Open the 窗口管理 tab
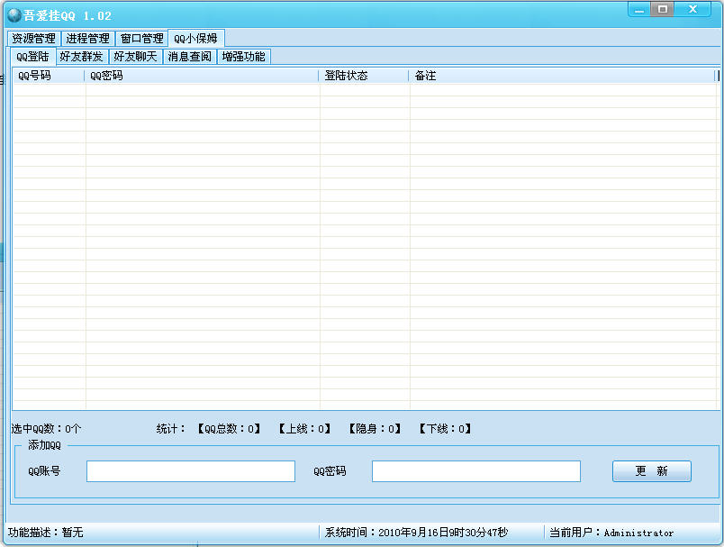Screen dimensions: 724x547 click(141, 39)
